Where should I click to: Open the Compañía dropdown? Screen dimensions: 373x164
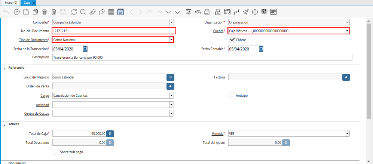click(x=171, y=22)
